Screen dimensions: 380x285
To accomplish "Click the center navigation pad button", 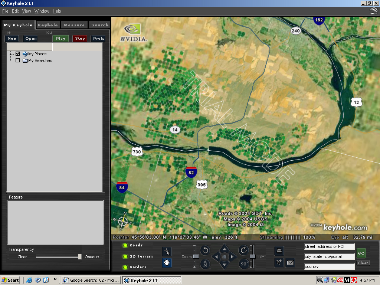I will point(225,257).
